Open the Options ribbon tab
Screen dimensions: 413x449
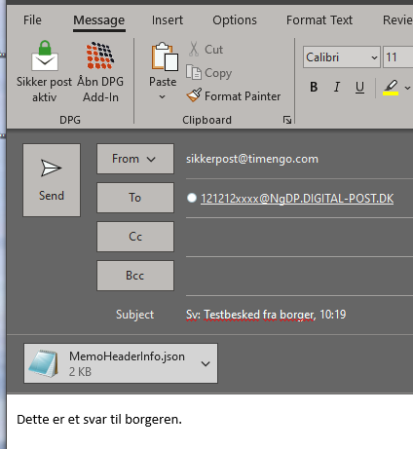coord(235,20)
